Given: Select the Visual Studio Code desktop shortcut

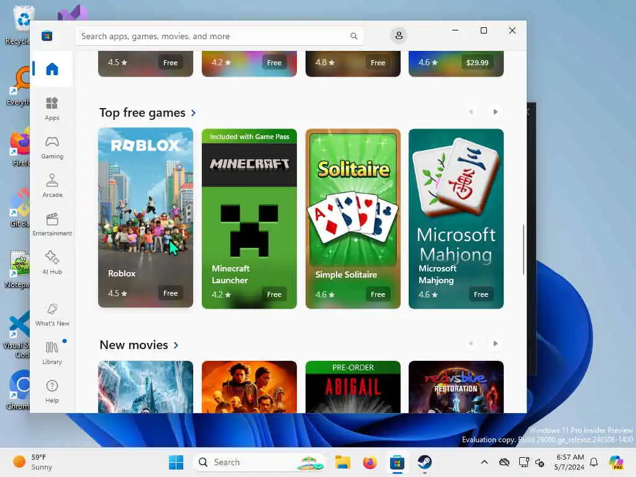Looking at the screenshot, I should pos(17,335).
